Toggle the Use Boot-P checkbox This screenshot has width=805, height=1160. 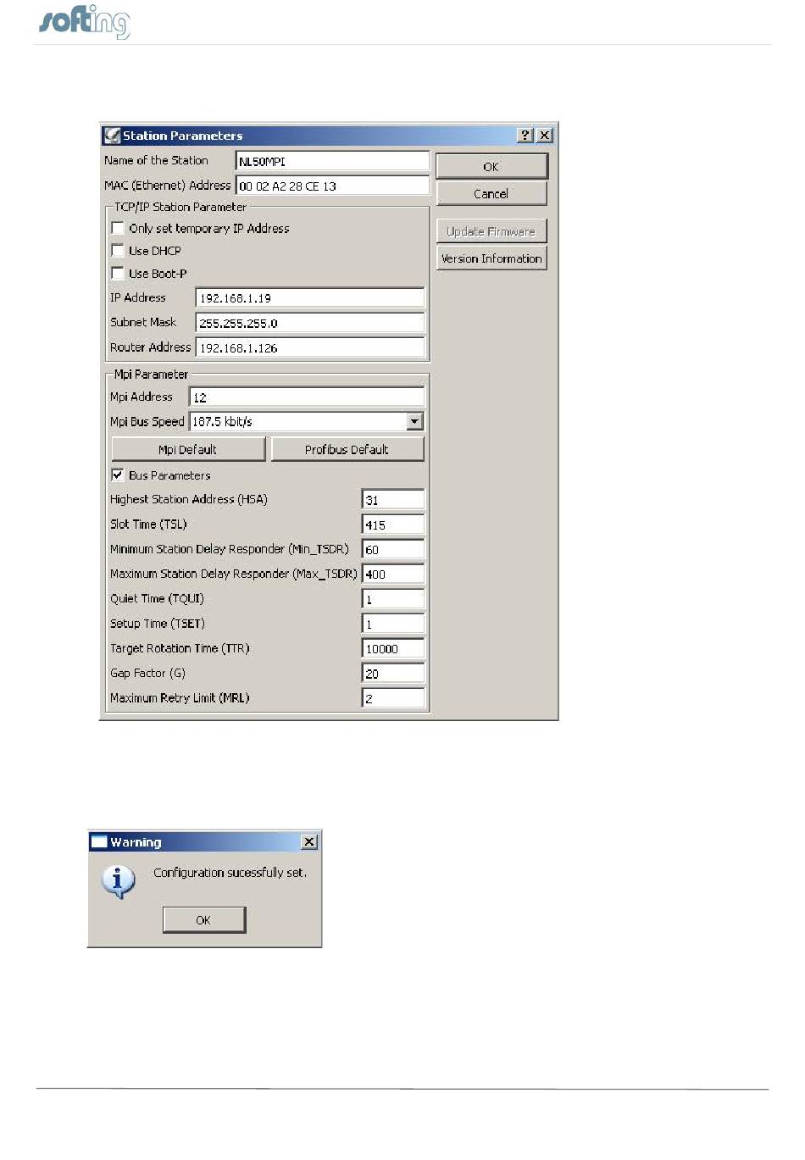pyautogui.click(x=118, y=273)
